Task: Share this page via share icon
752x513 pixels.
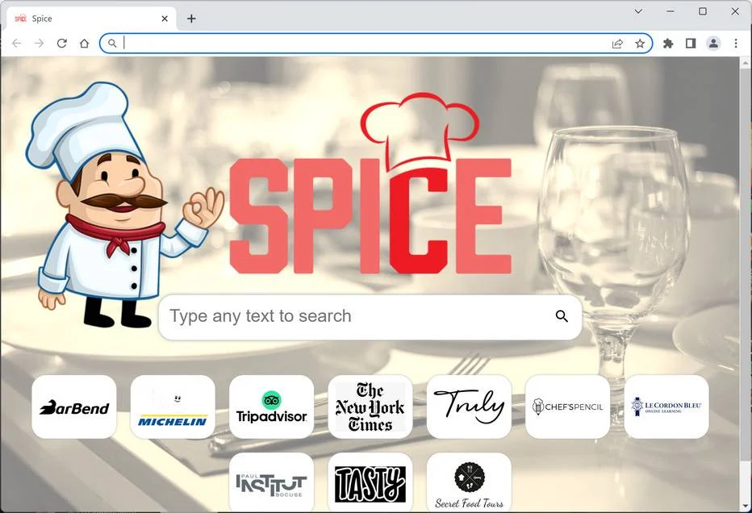Action: (618, 44)
